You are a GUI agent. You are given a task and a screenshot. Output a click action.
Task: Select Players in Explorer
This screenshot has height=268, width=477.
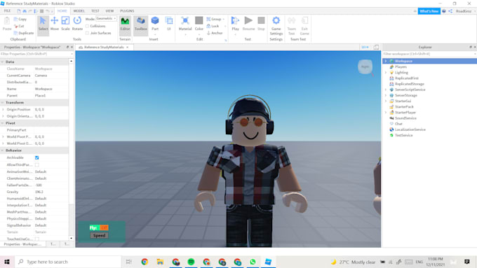(401, 66)
